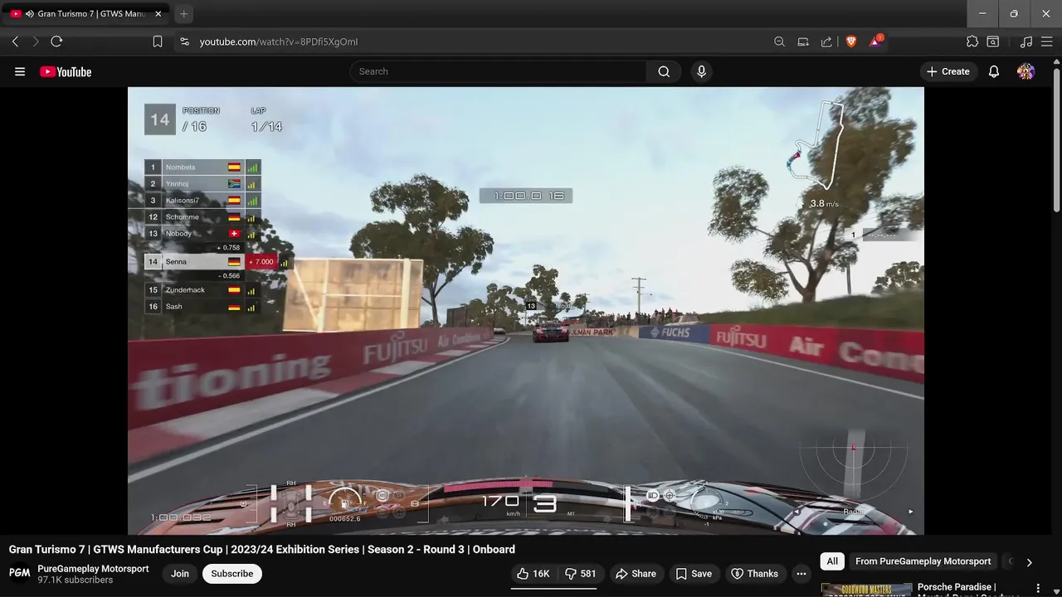Click the Goodwood Masters video thumbnail
Viewport: 1062px width, 597px height.
866,590
